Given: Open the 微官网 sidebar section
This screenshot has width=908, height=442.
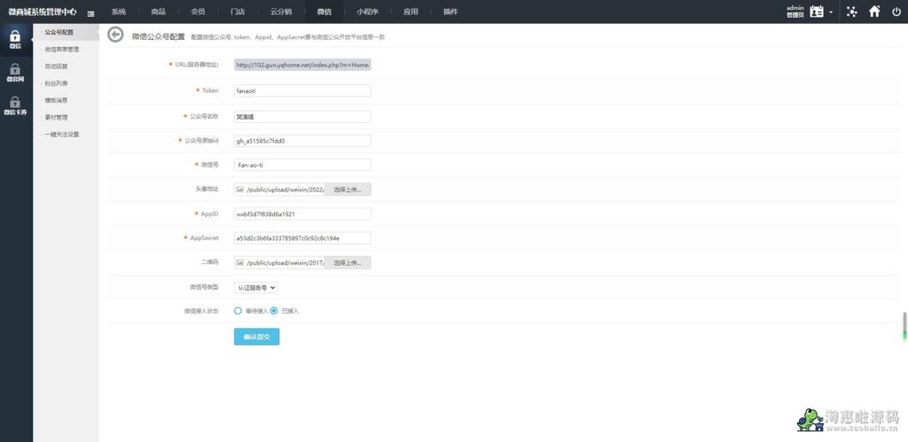Looking at the screenshot, I should tap(16, 73).
